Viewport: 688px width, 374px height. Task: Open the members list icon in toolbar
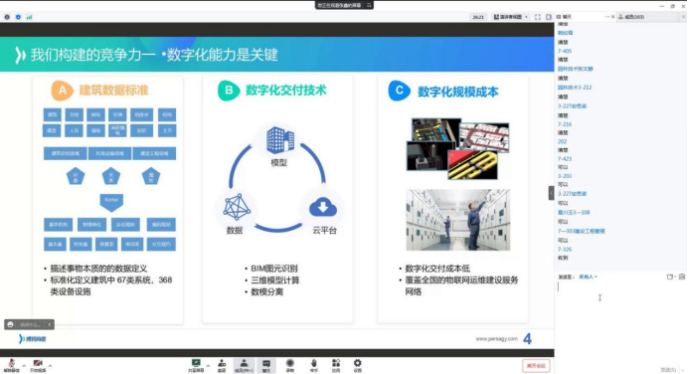click(x=244, y=365)
